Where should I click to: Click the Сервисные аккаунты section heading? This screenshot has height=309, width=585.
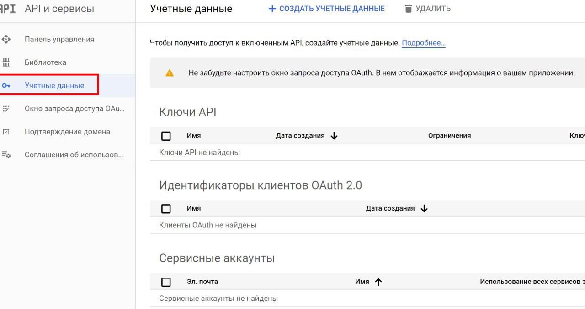[x=217, y=258]
